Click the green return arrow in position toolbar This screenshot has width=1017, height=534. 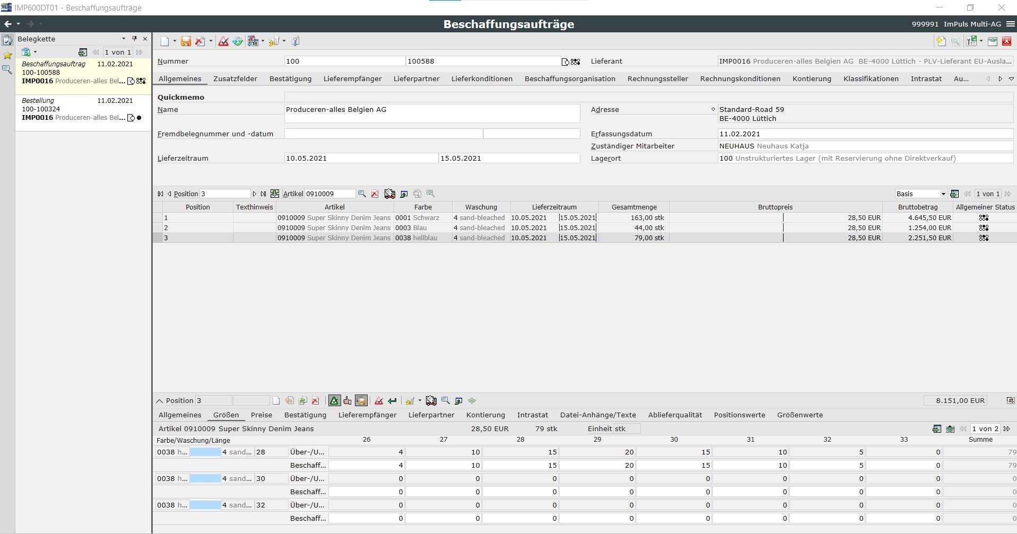(392, 401)
